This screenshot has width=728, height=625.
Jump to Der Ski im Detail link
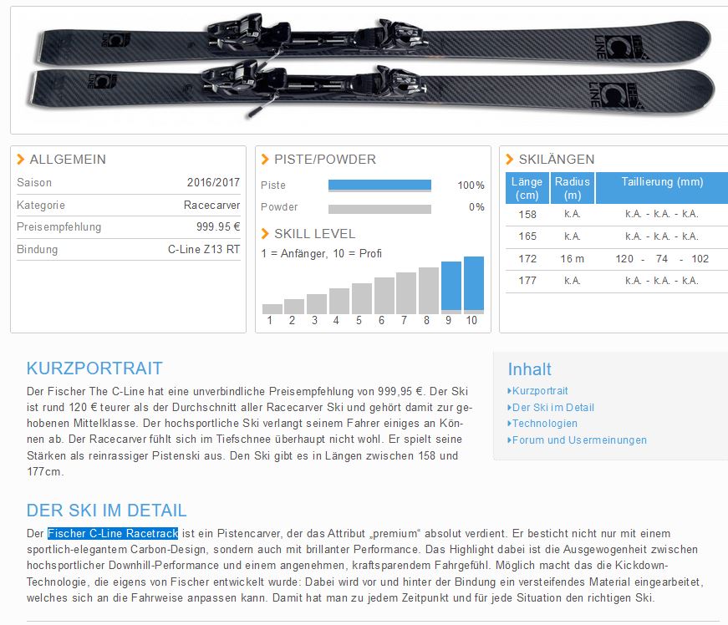click(552, 408)
